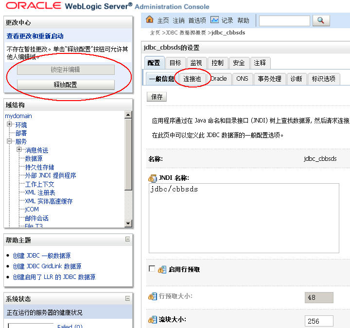This screenshot has height=328, width=350.
Task: Open XML 注册表 tree item
Action: (40, 192)
